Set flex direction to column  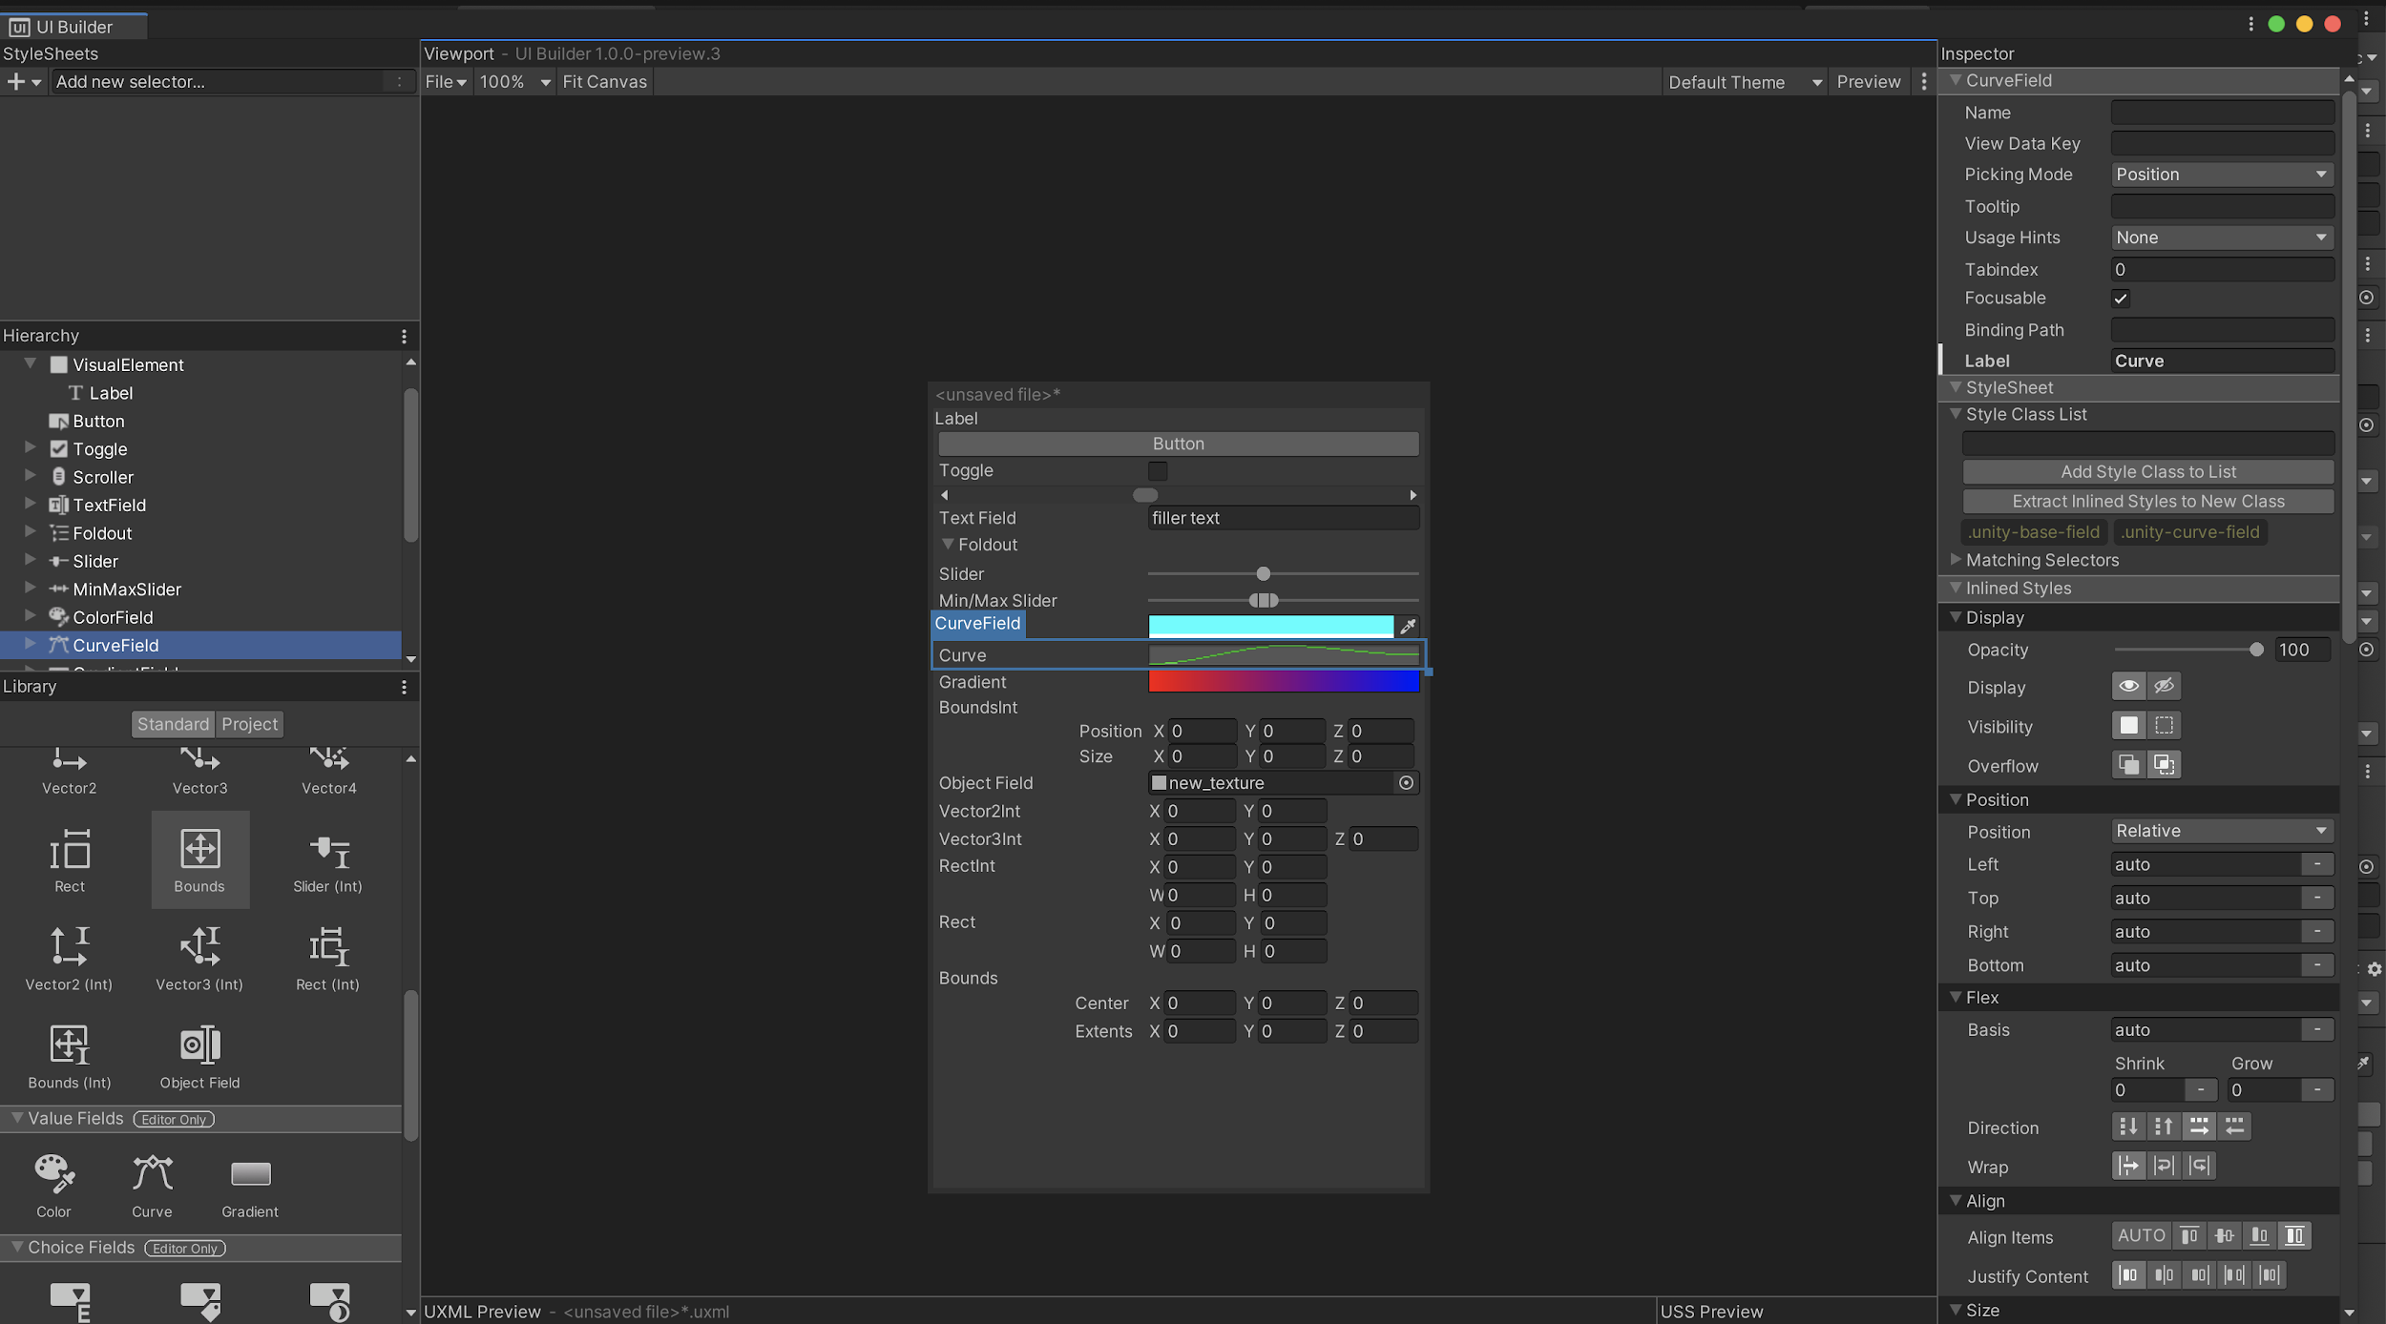2127,1127
